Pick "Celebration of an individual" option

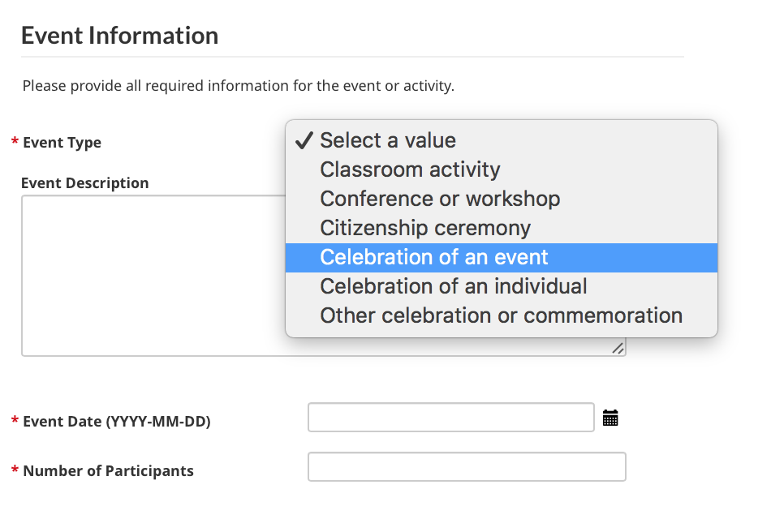click(454, 286)
